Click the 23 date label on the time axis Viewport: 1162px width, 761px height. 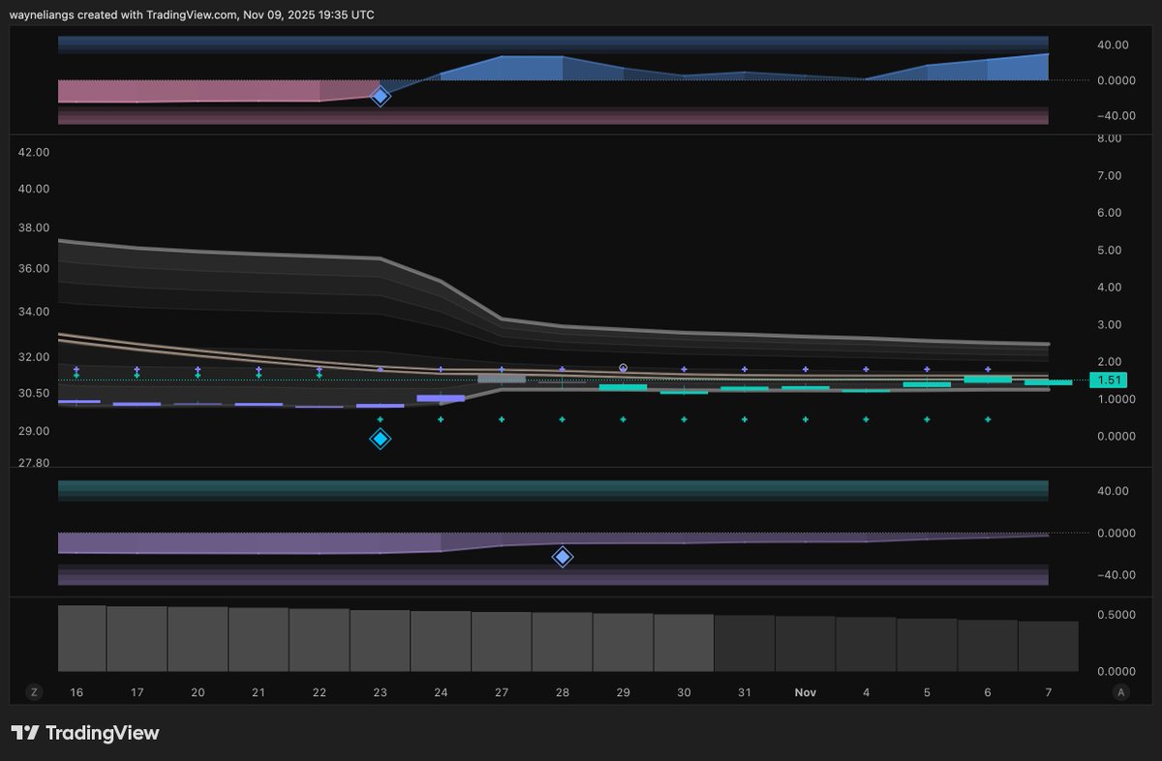pyautogui.click(x=381, y=692)
